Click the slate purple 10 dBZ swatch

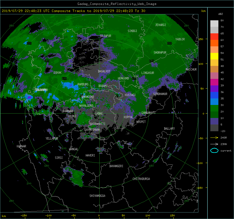(214, 121)
